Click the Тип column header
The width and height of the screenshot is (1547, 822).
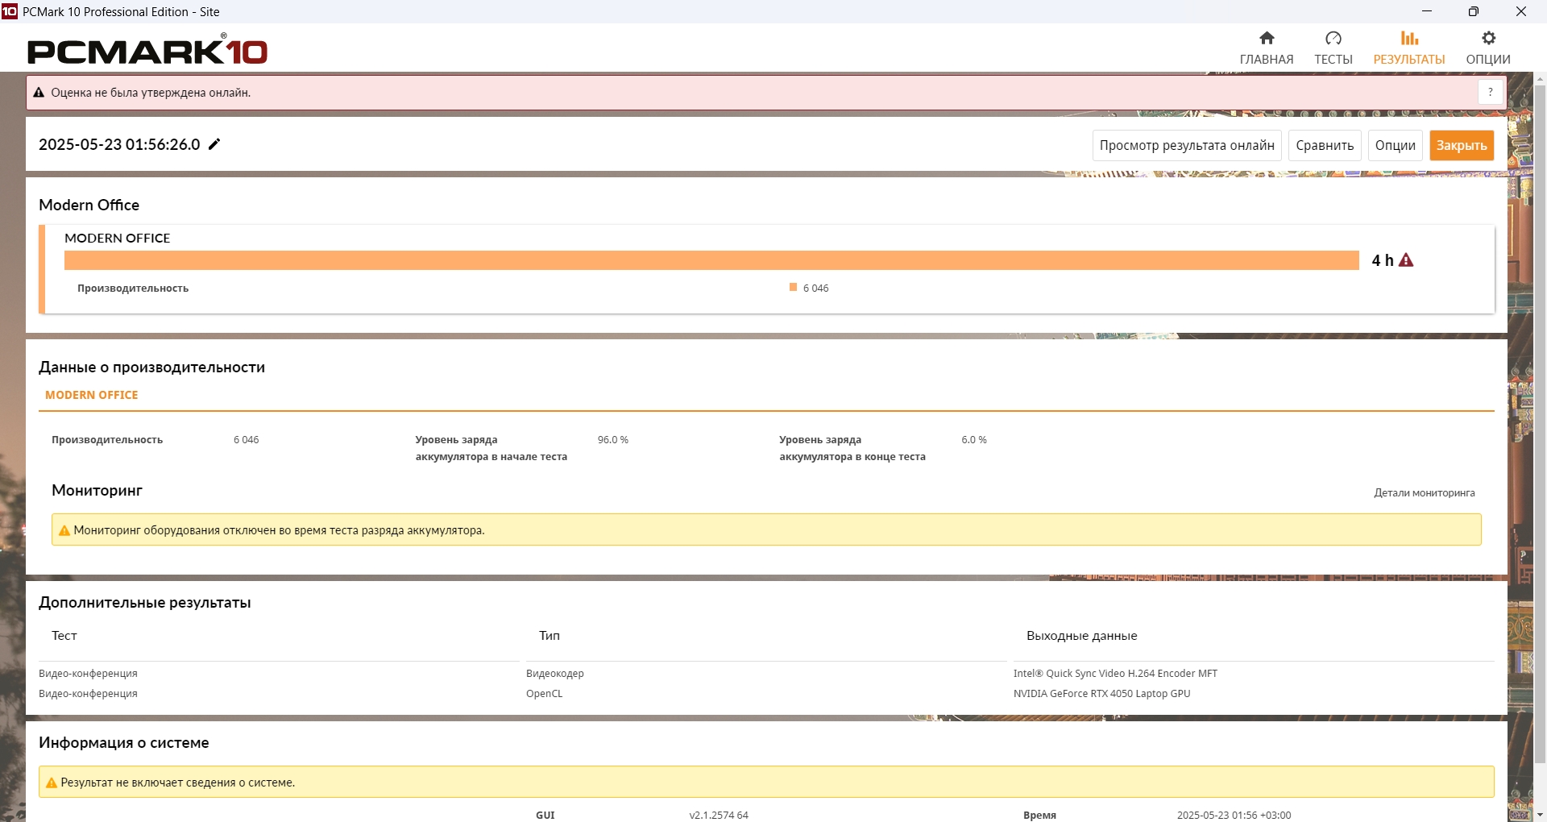pyautogui.click(x=550, y=636)
